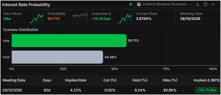
Task: Click the +19.73 bps badge
Action: [207, 90]
